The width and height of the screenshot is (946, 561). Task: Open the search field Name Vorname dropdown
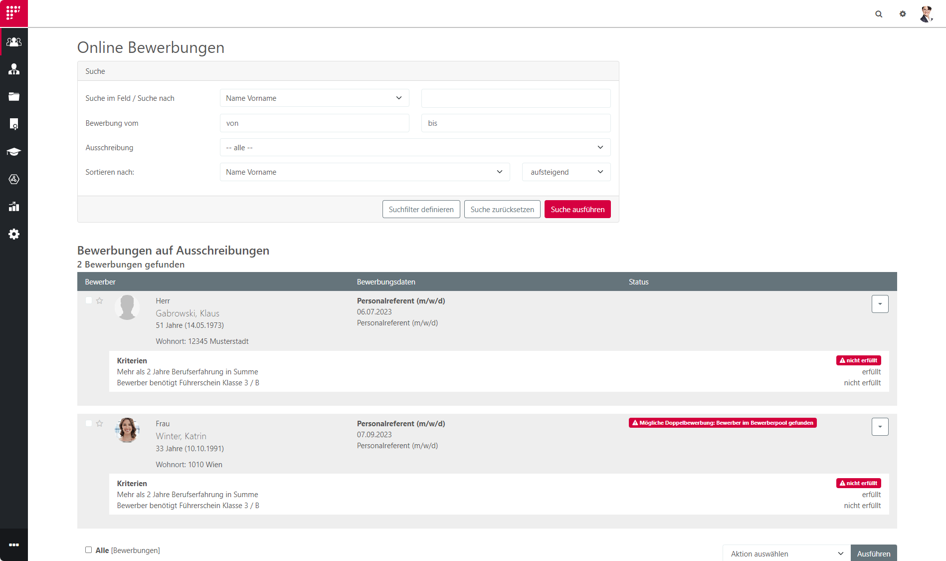(x=314, y=98)
